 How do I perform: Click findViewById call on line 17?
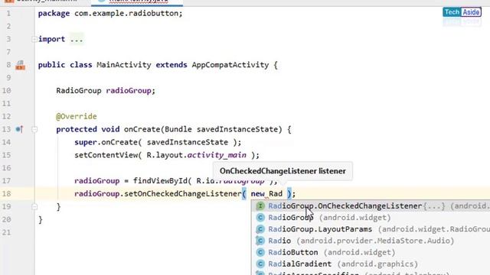coord(160,181)
